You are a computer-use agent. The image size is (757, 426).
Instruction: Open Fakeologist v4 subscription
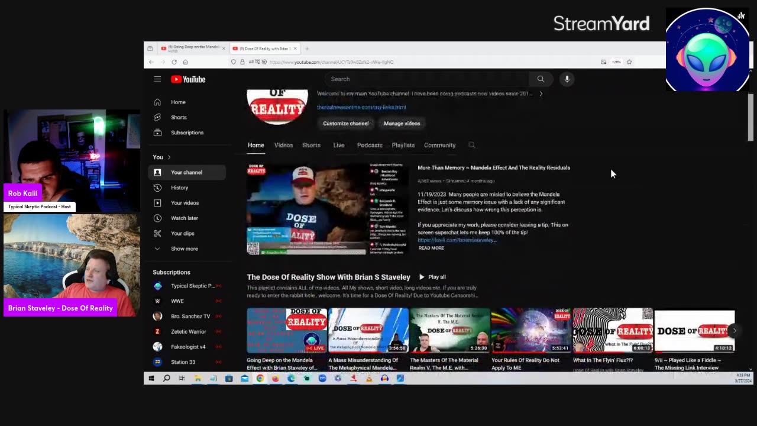(x=186, y=347)
